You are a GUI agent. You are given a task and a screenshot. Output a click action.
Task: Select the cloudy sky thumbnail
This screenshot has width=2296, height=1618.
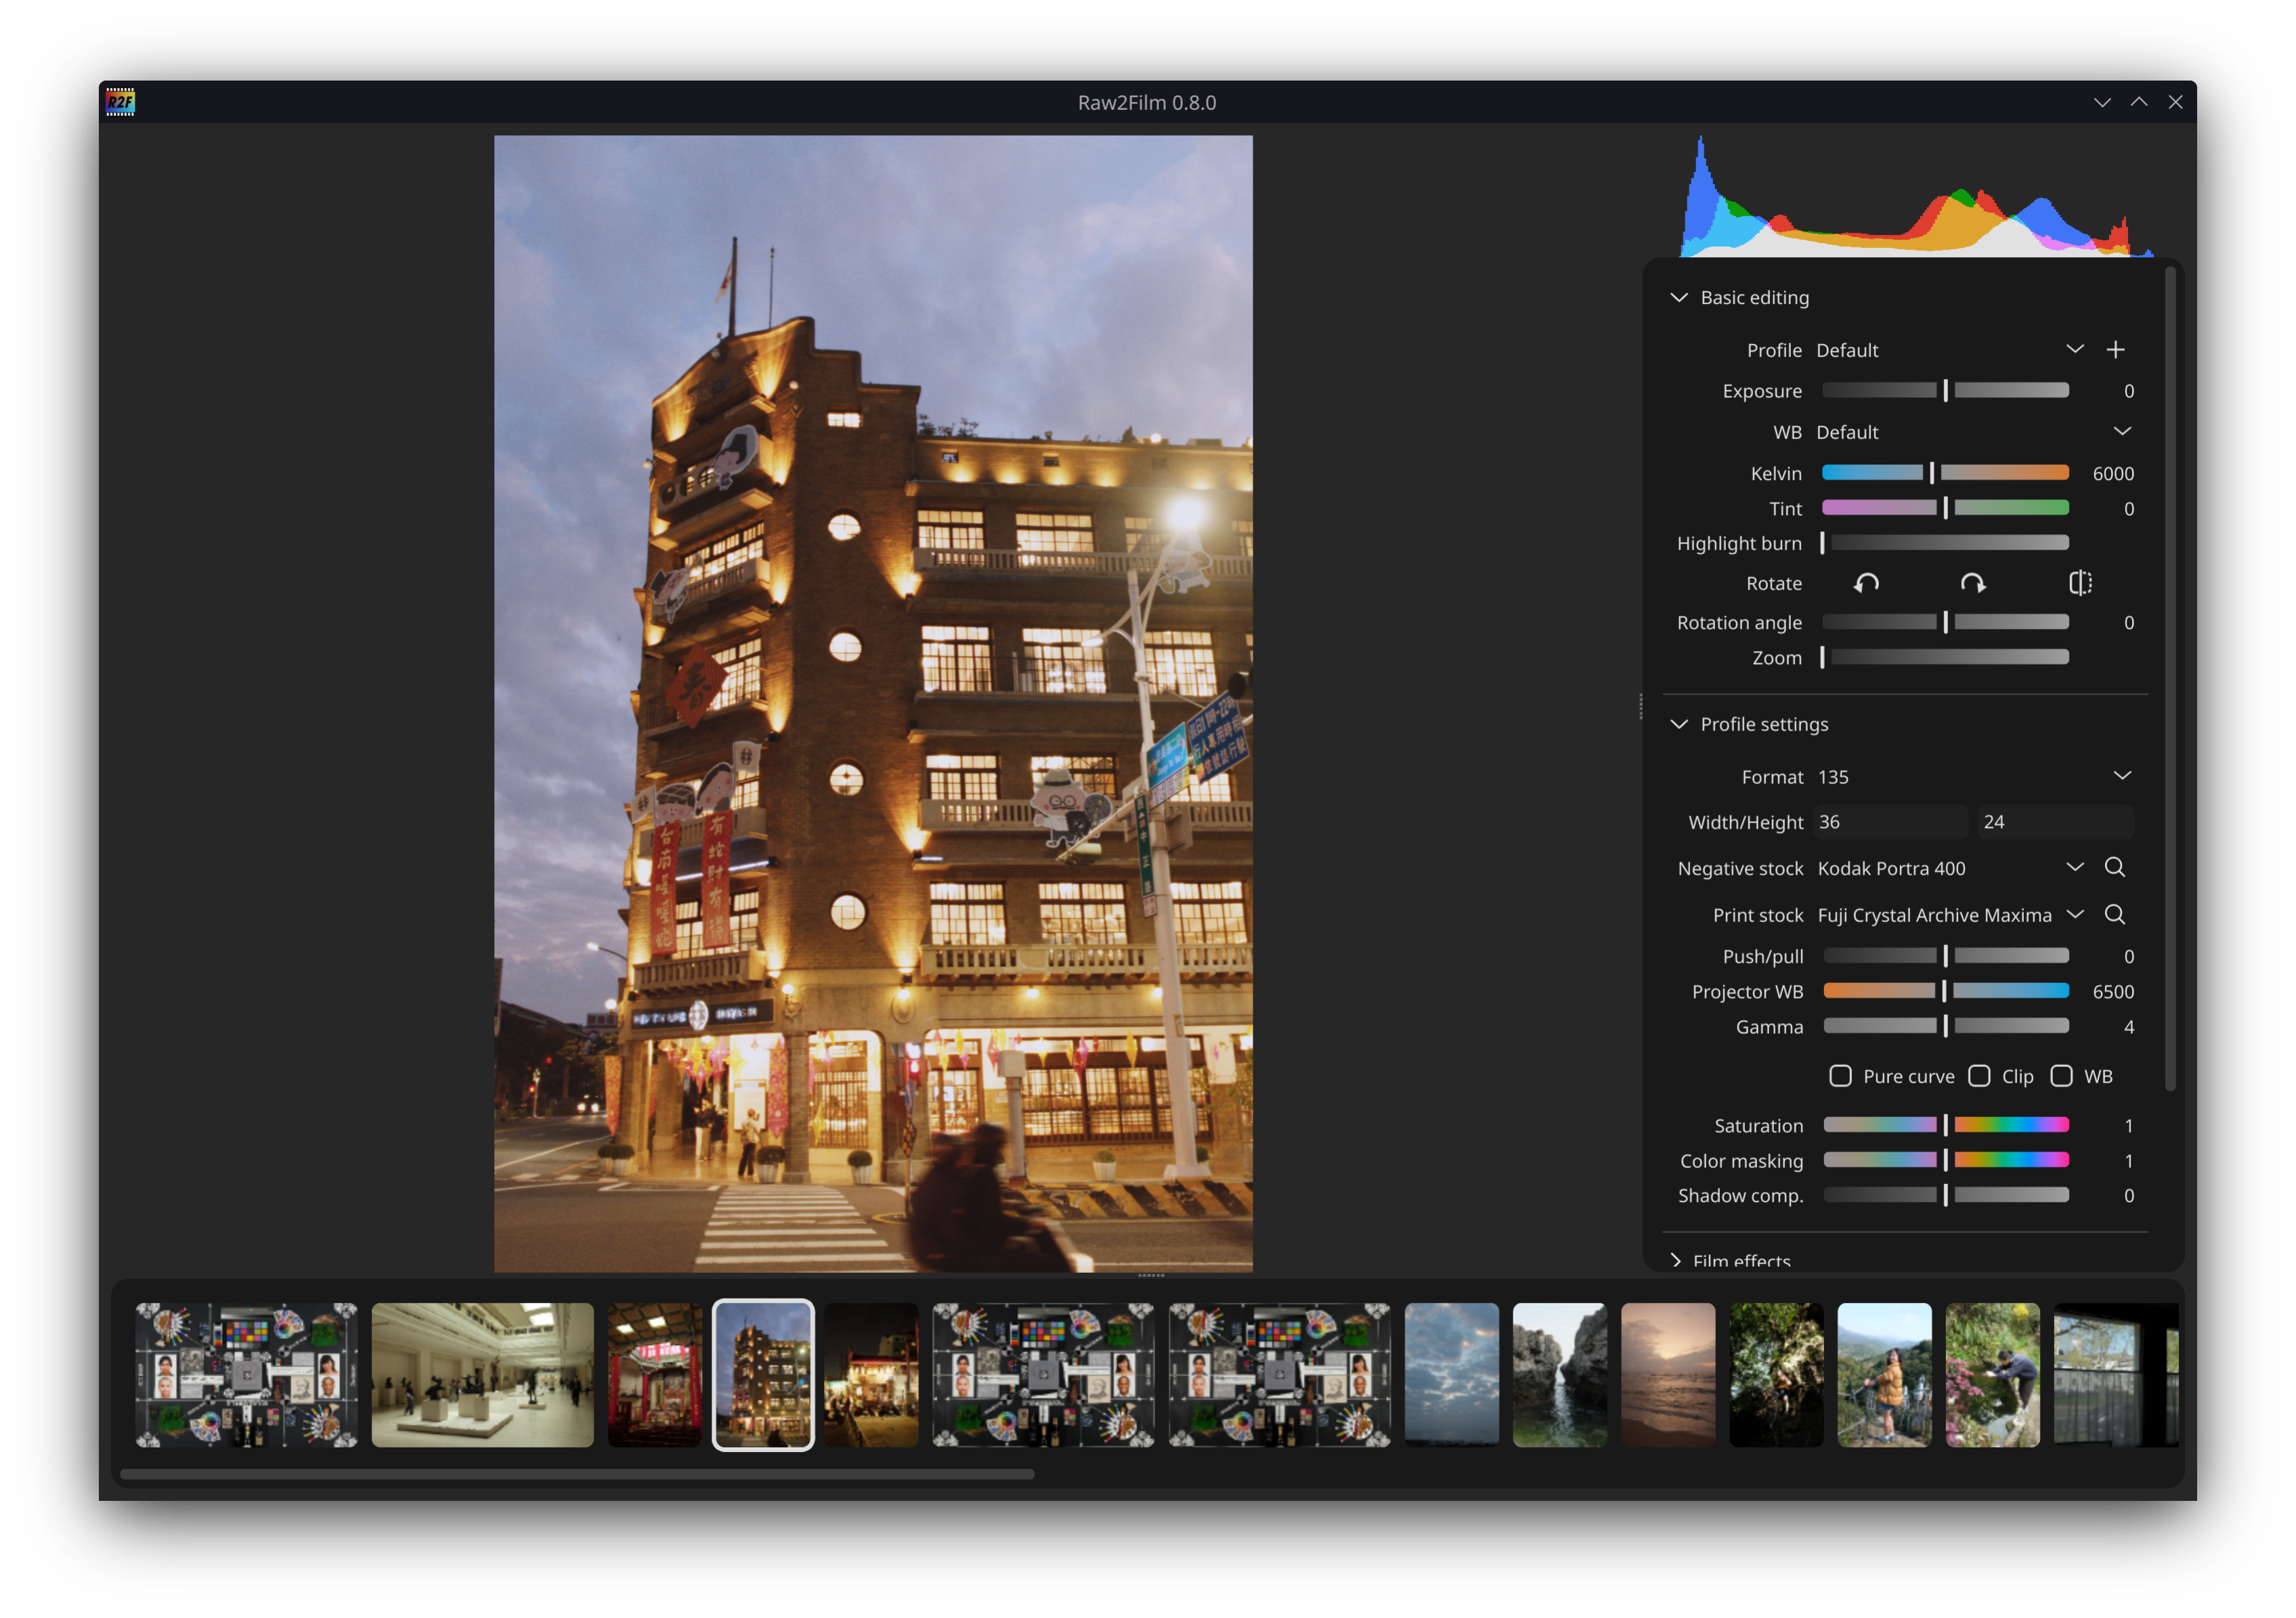point(1452,1375)
